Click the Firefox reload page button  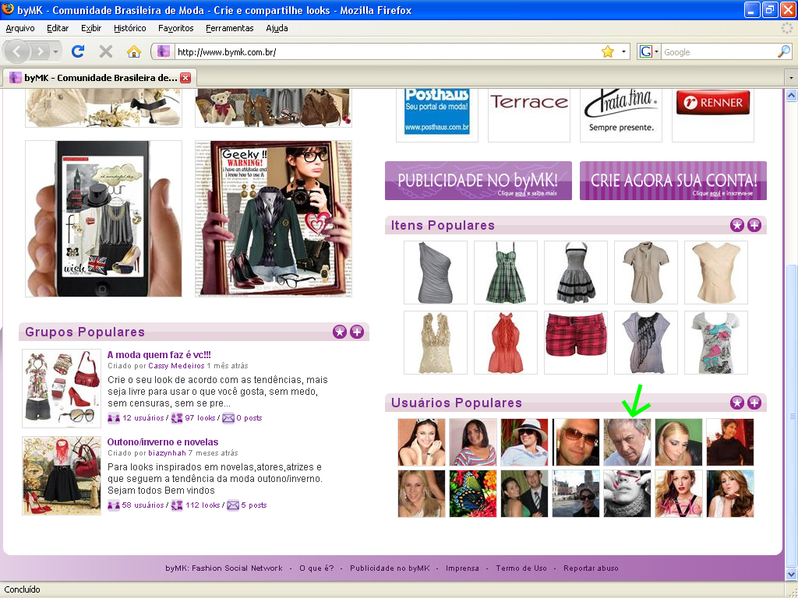(77, 51)
